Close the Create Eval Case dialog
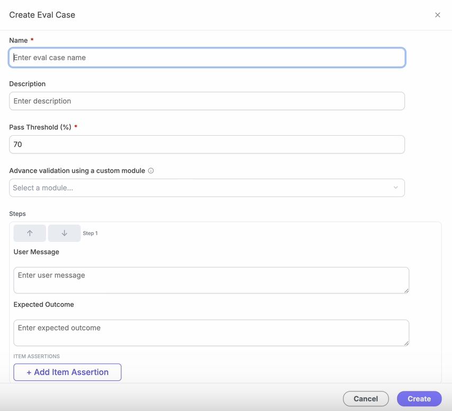Screen dimensions: 452x411 437,15
